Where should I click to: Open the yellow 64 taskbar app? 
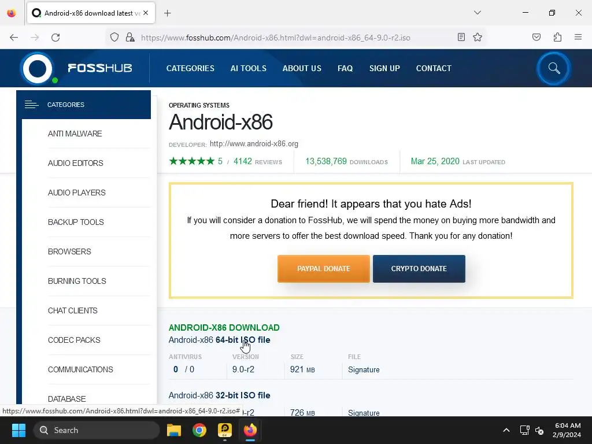click(x=225, y=430)
